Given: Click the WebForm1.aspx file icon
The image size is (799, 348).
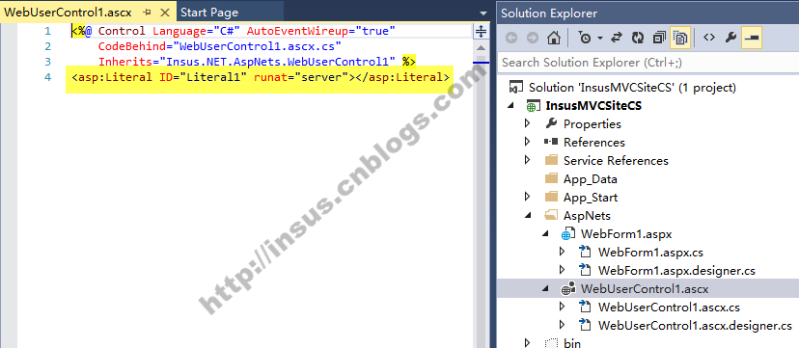Looking at the screenshot, I should pyautogui.click(x=568, y=234).
